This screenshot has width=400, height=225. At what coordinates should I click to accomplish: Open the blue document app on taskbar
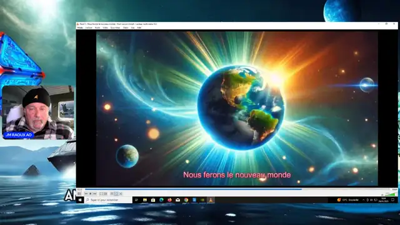(194, 200)
